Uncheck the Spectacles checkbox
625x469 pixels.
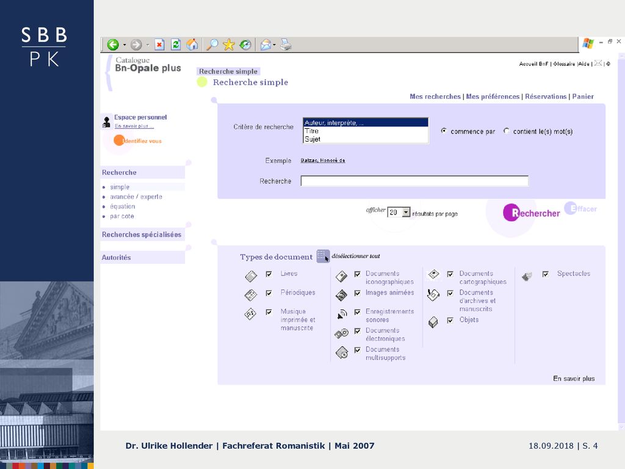point(546,274)
